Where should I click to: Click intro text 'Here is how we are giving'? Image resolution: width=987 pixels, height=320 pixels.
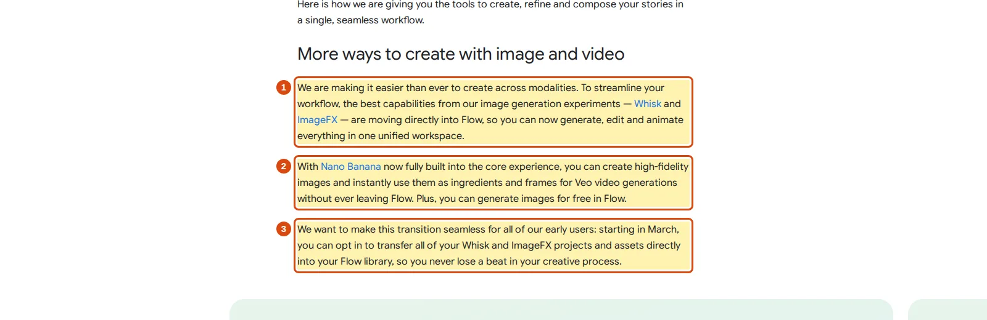pyautogui.click(x=490, y=12)
